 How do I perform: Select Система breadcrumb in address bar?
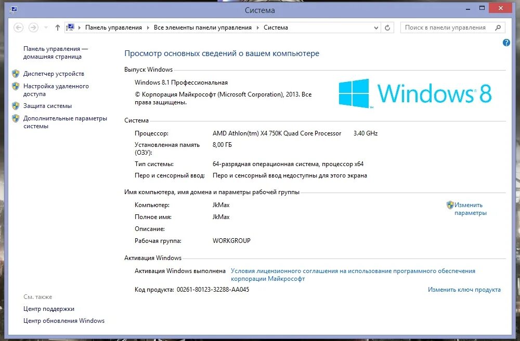tap(276, 28)
